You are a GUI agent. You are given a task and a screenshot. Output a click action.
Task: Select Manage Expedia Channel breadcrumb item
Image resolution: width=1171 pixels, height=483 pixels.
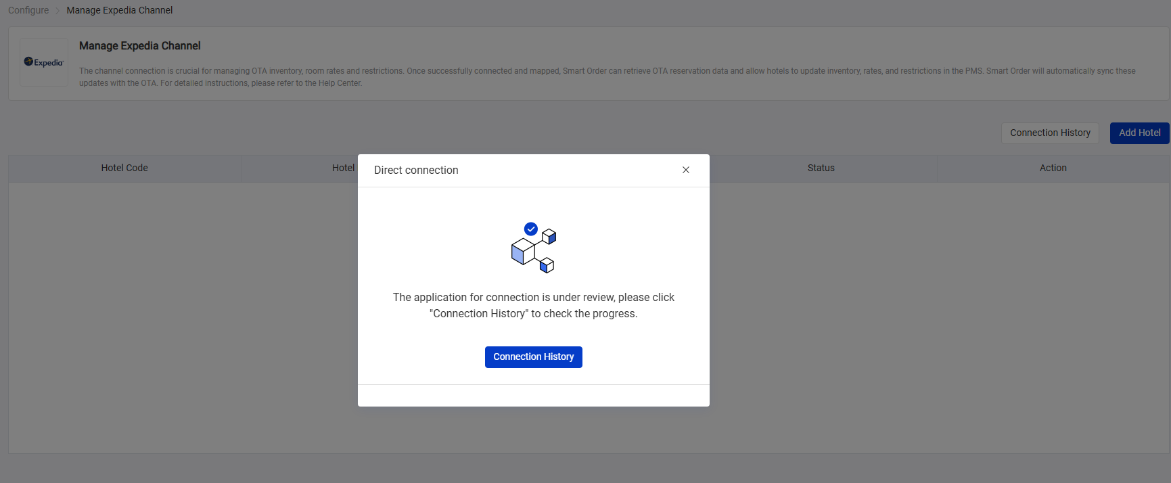point(119,10)
